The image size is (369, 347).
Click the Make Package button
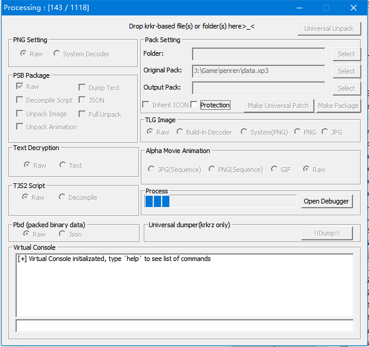(339, 106)
